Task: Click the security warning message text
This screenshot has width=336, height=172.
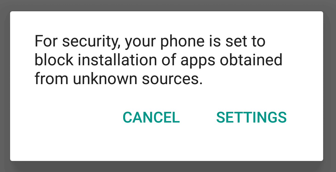Action: pos(159,60)
